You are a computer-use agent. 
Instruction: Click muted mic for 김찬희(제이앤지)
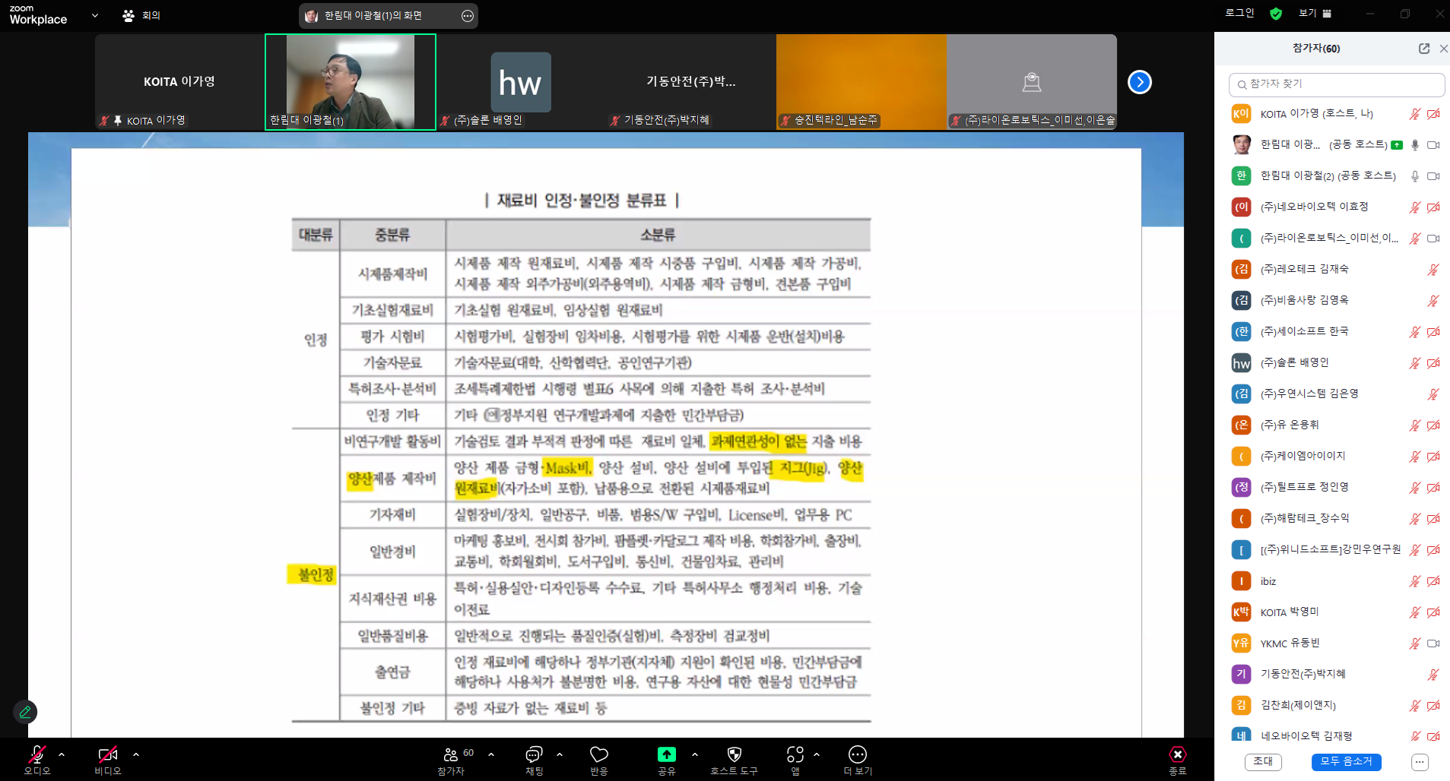click(x=1414, y=706)
